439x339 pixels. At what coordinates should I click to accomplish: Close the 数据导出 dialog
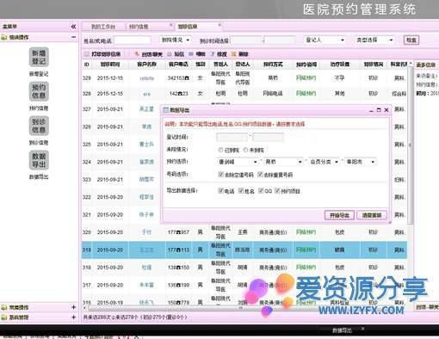point(386,110)
